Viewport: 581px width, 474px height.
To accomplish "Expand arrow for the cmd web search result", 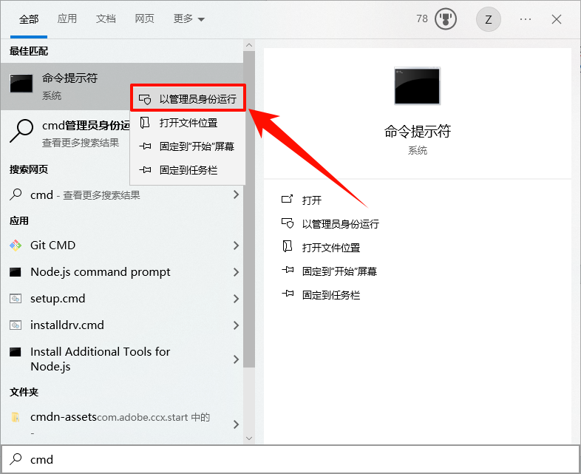I will [236, 194].
